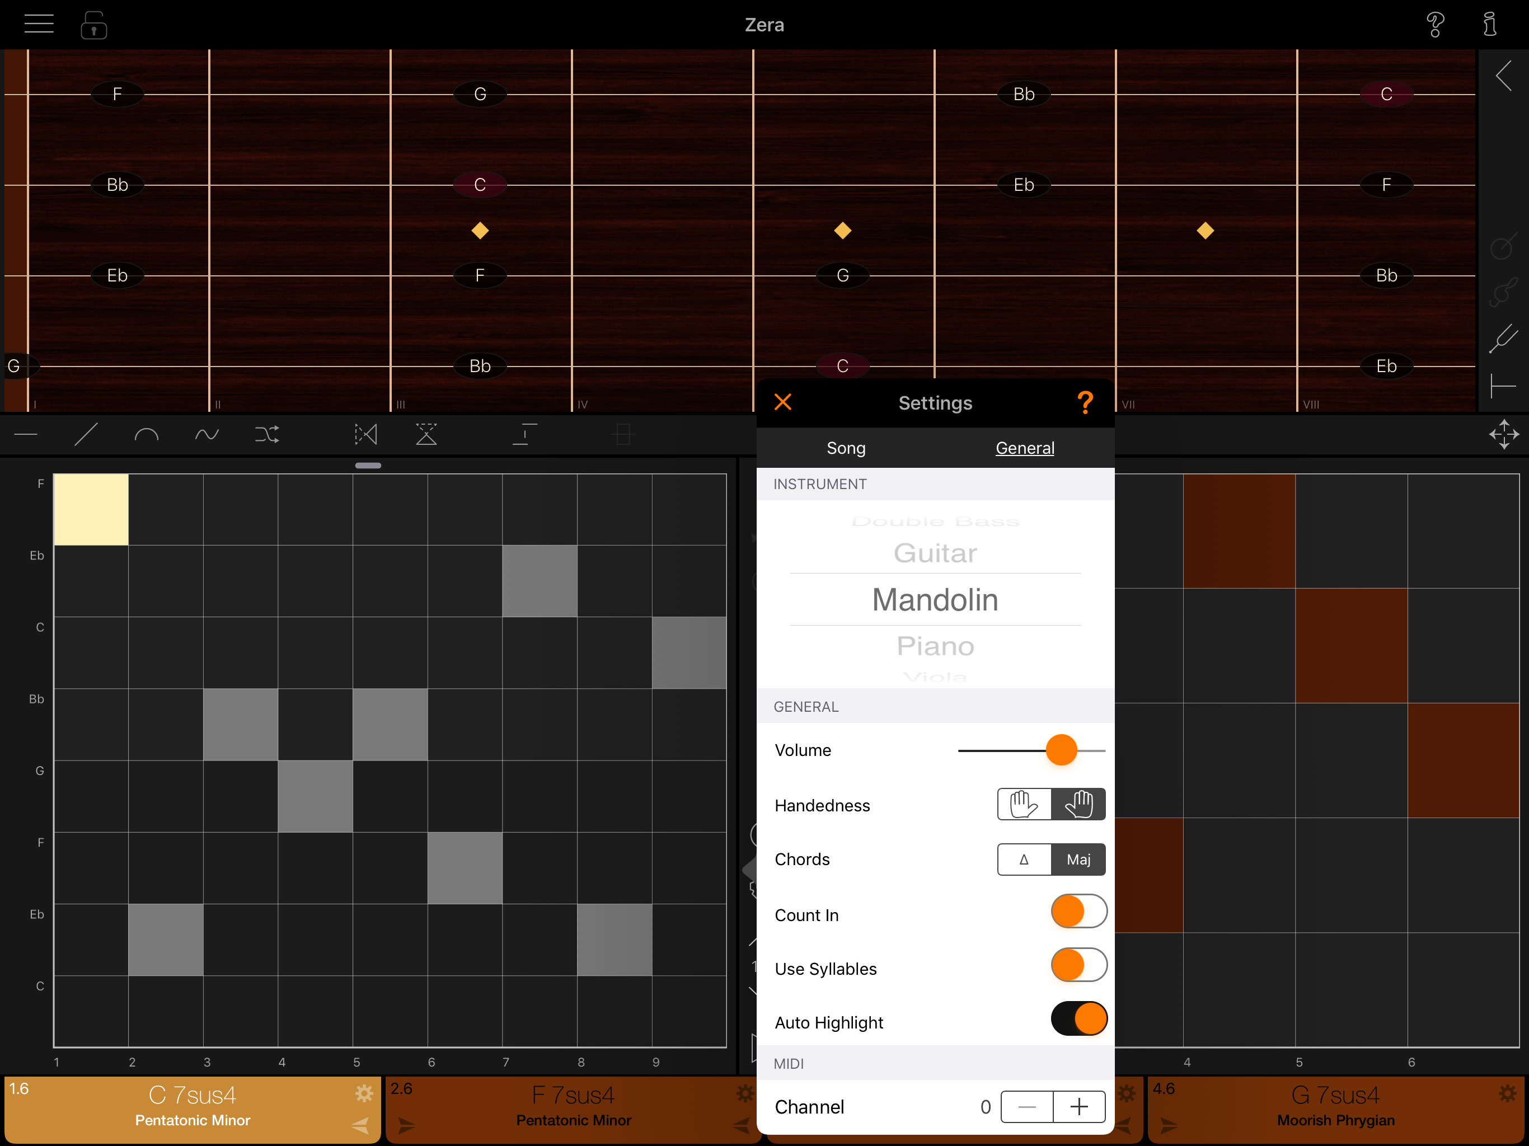Pick Piano in the instrument picker
The width and height of the screenshot is (1529, 1146).
pos(935,646)
